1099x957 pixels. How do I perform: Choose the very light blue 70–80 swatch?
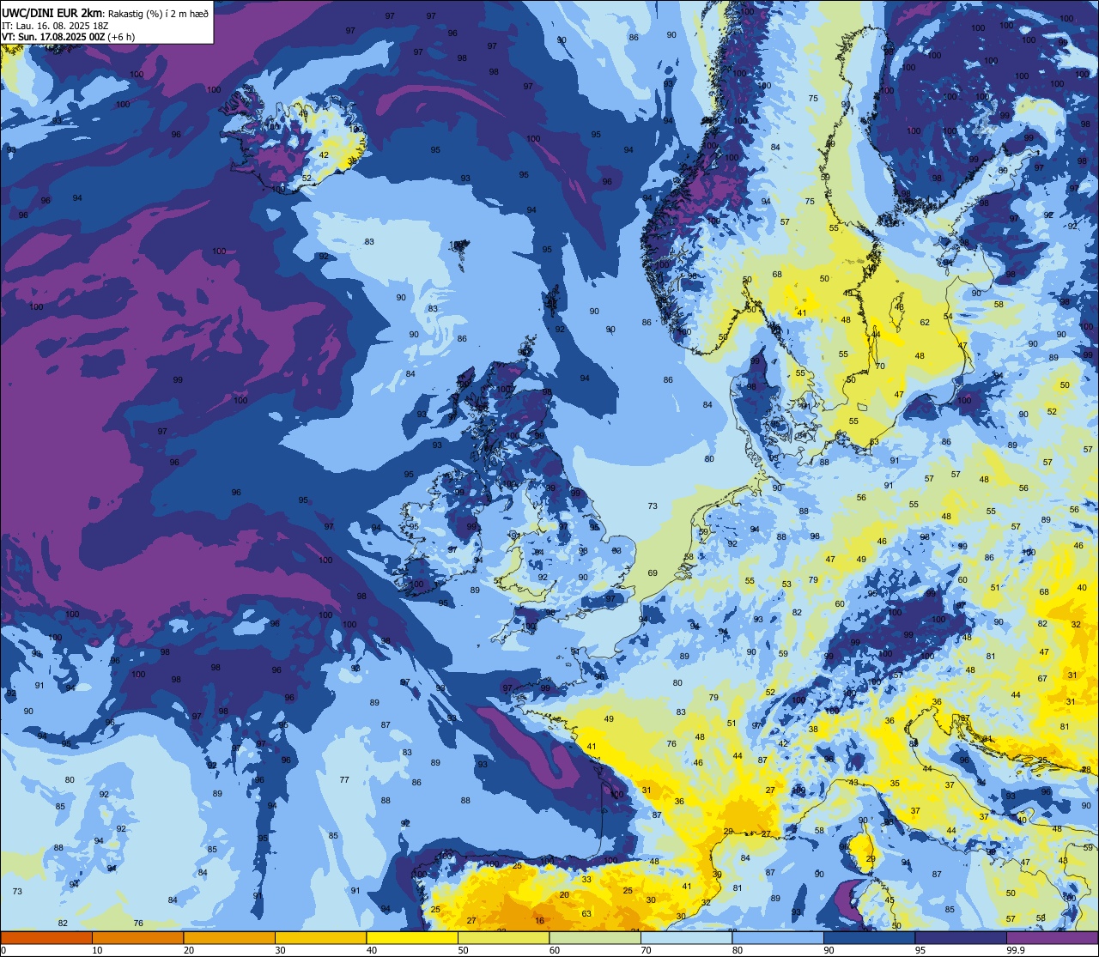pyautogui.click(x=686, y=937)
